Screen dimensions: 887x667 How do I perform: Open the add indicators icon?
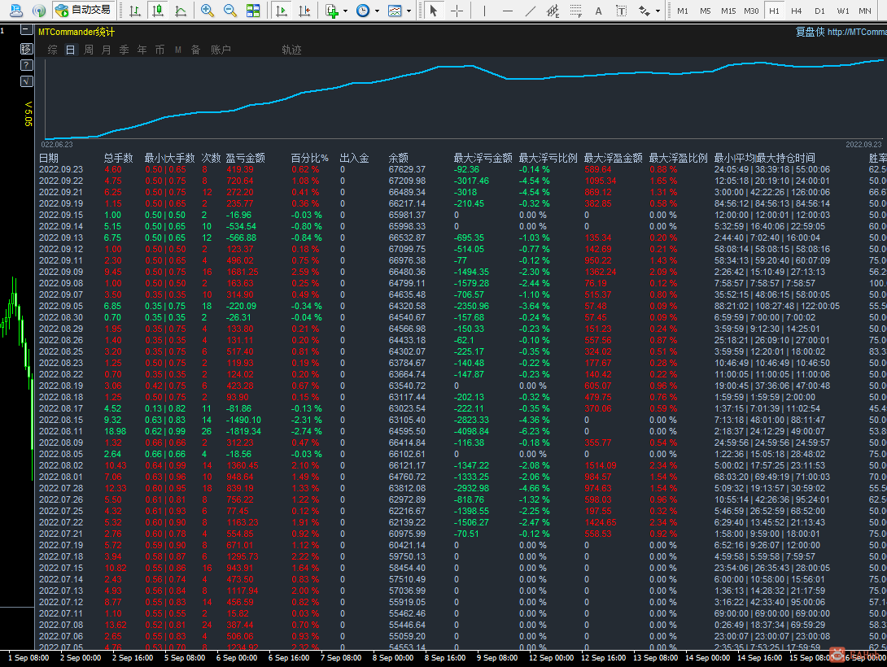(332, 11)
